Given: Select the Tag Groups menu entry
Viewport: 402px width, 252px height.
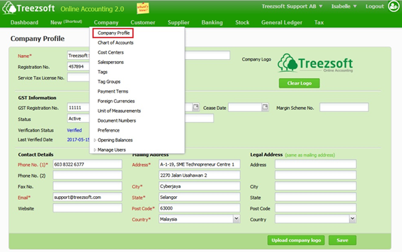Looking at the screenshot, I should (x=109, y=81).
